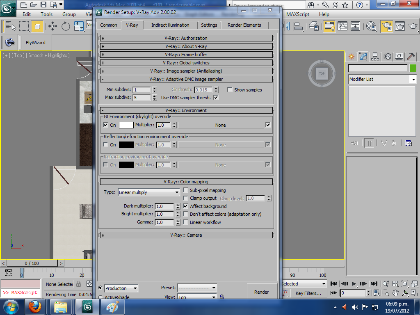Image resolution: width=420 pixels, height=315 pixels.
Task: Pick GI Environment white color swatch
Action: tap(126, 125)
